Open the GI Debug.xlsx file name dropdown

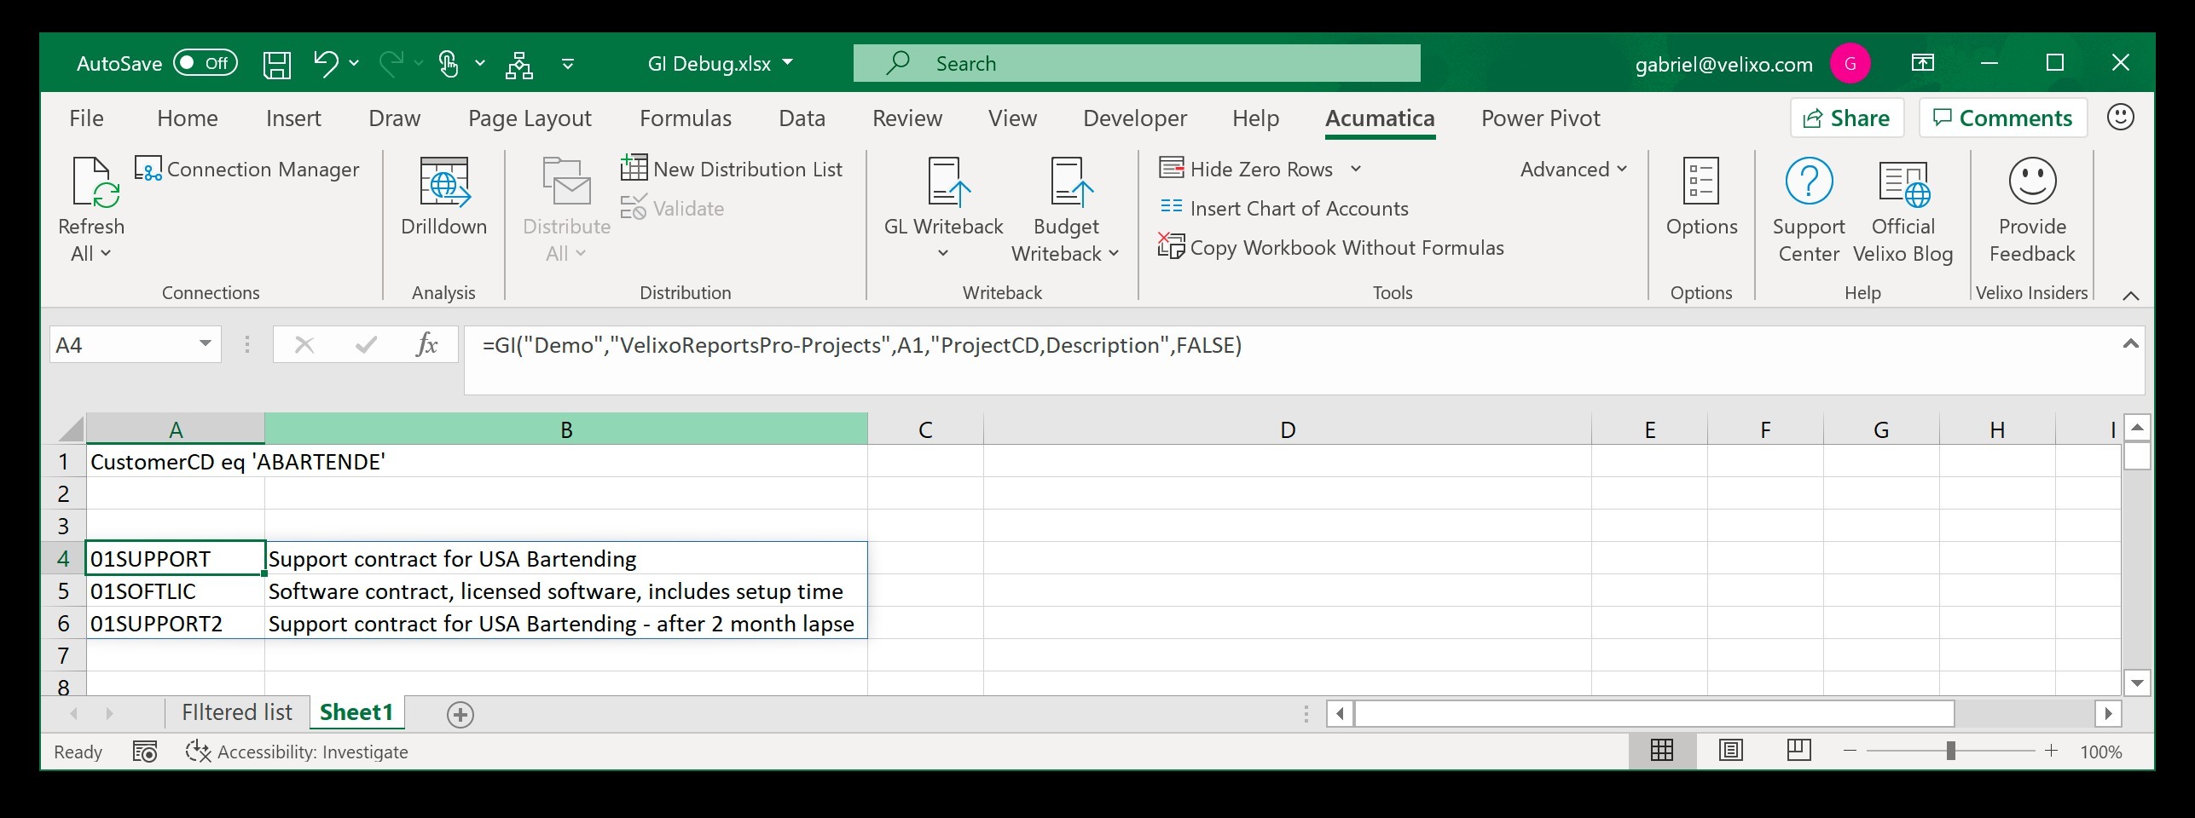coord(788,62)
